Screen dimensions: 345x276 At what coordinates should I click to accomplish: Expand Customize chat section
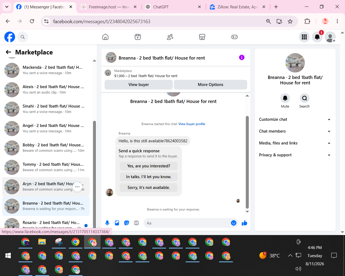click(295, 119)
